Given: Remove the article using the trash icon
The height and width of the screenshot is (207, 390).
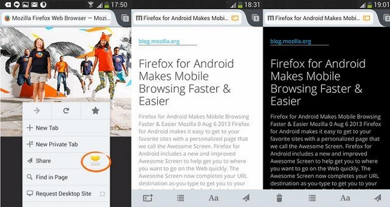Looking at the screenshot, I should pos(279,198).
